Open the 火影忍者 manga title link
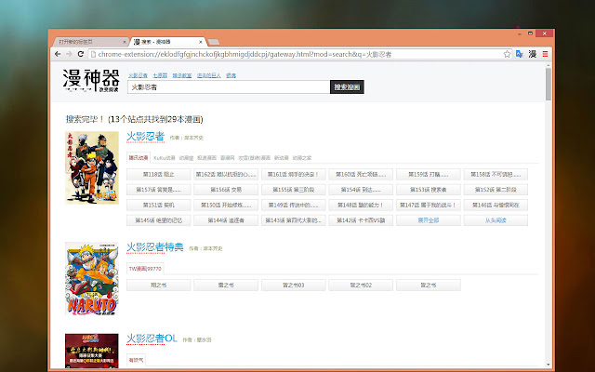Viewport: 595px width, 372px height. (145, 137)
